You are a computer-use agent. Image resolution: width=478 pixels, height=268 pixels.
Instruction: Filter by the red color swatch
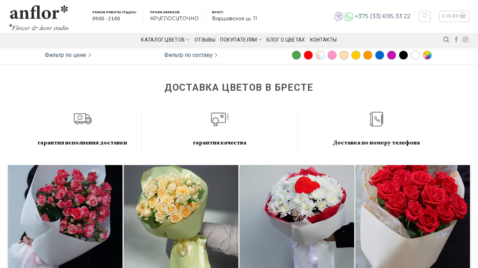pyautogui.click(x=308, y=55)
